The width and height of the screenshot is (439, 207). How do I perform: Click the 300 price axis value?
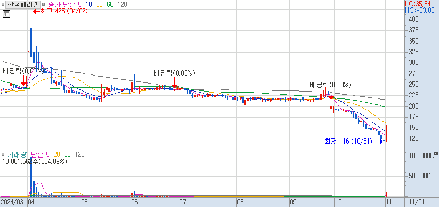pyautogui.click(x=413, y=63)
